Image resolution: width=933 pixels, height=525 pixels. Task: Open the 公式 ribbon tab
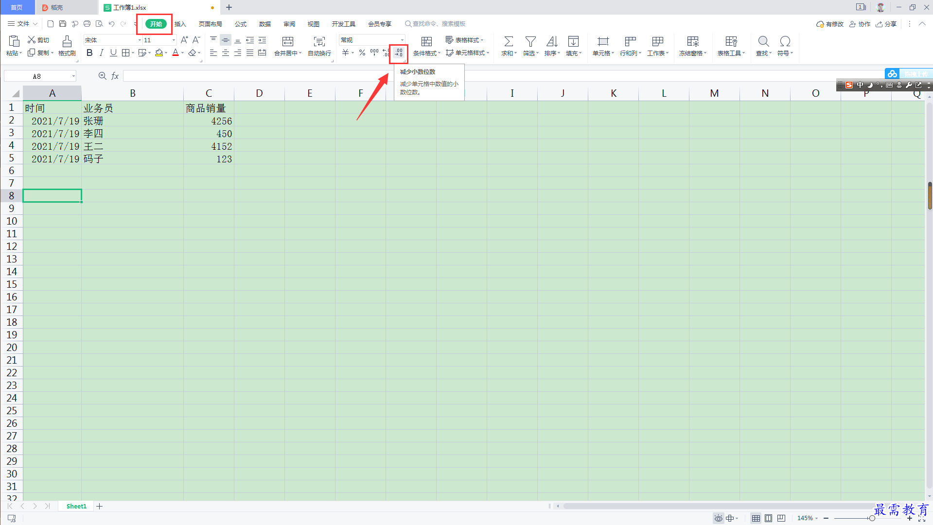tap(241, 24)
